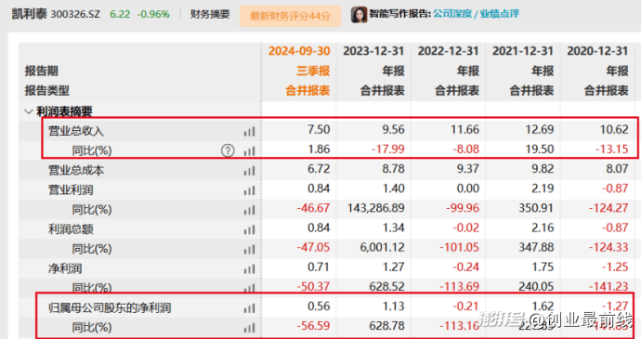Select the 2024-09-30 column header
Viewport: 641px width, 339px height.
(299, 51)
